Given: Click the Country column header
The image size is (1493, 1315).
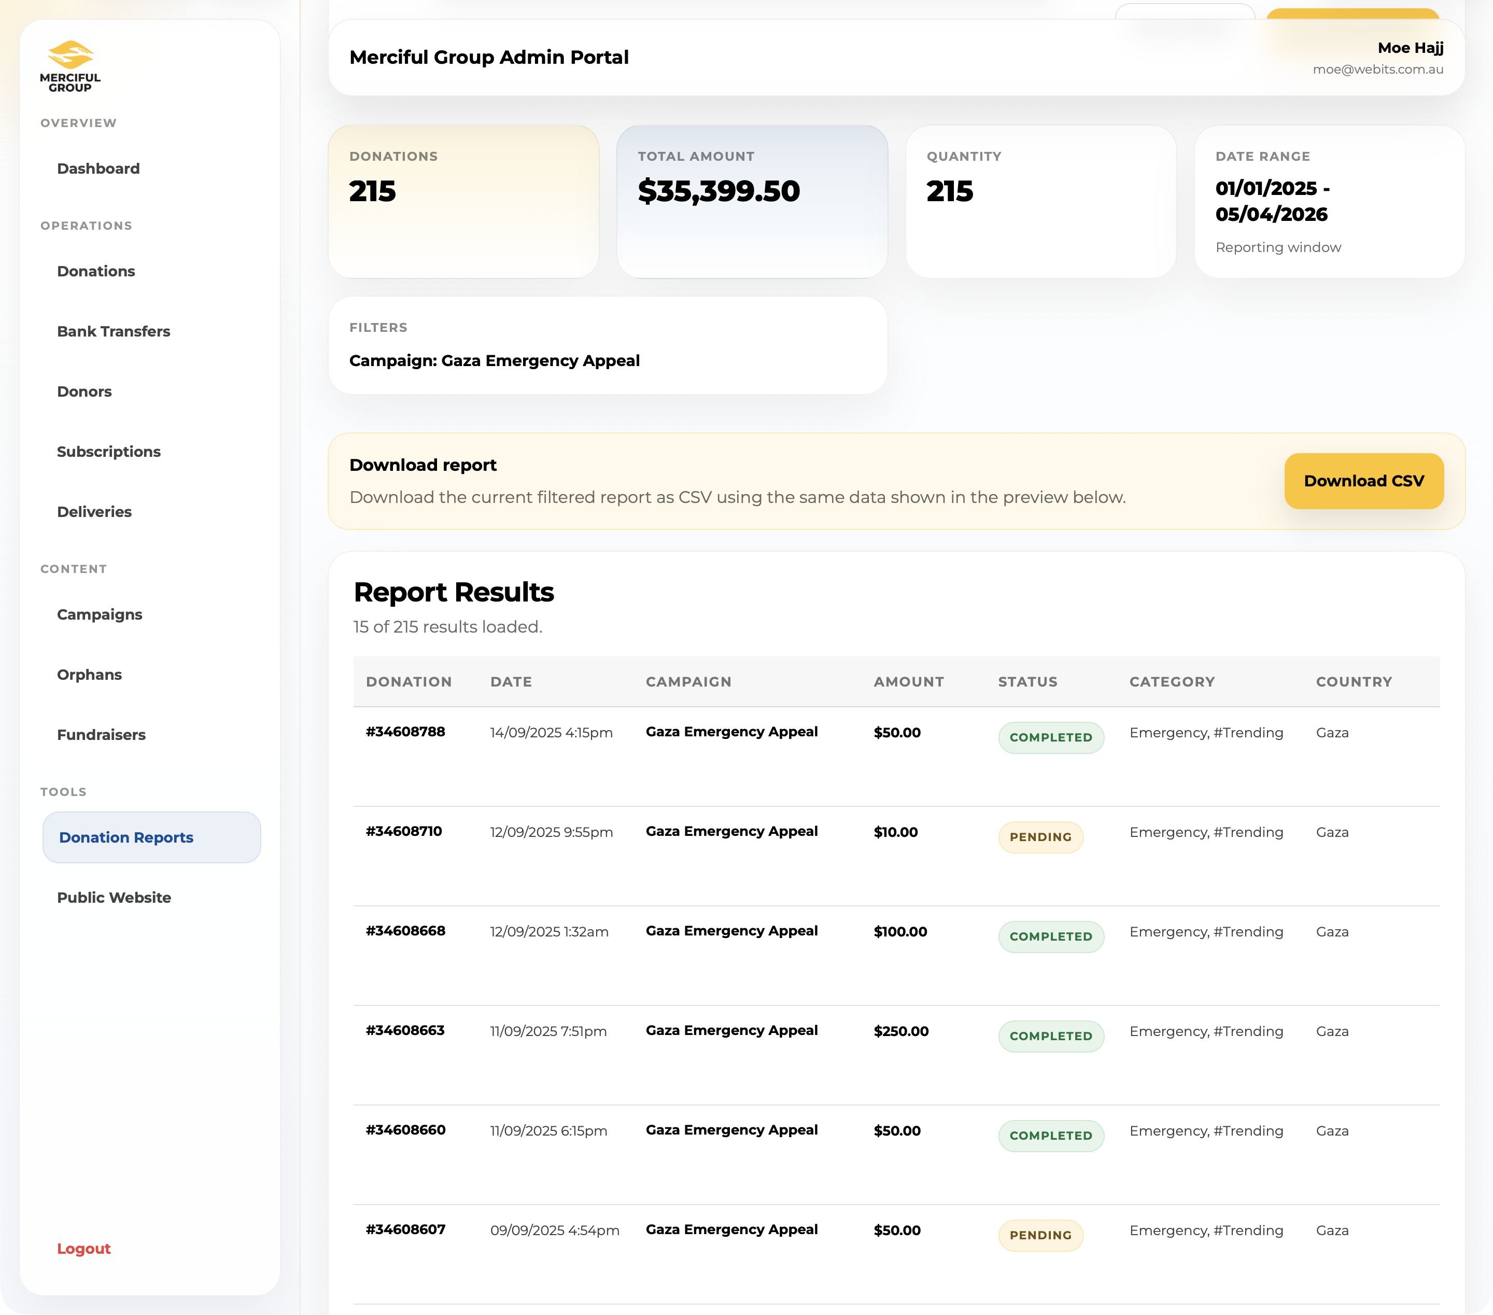Looking at the screenshot, I should click(x=1354, y=681).
